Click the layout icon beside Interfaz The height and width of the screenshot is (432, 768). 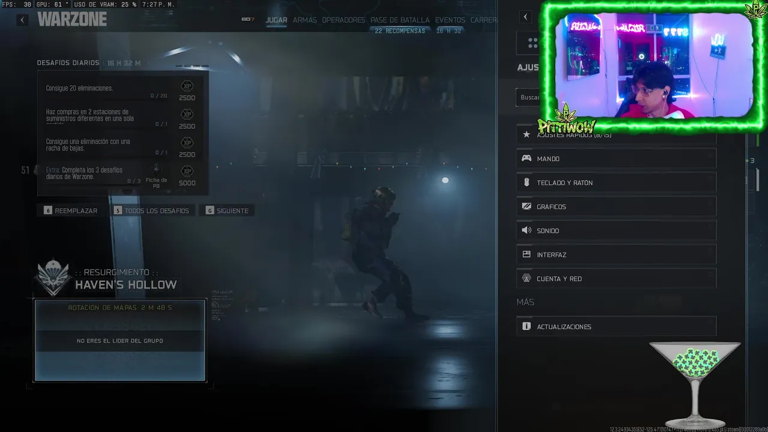point(526,254)
